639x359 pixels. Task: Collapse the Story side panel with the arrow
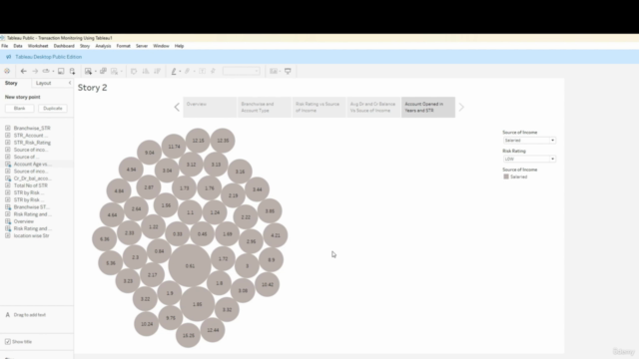70,83
